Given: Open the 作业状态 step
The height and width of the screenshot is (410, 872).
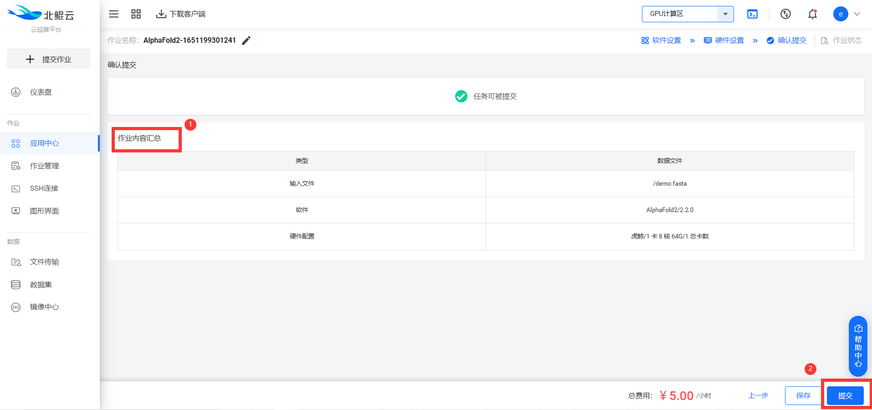Looking at the screenshot, I should click(x=841, y=40).
